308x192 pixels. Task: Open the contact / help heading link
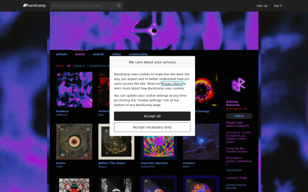(237, 178)
